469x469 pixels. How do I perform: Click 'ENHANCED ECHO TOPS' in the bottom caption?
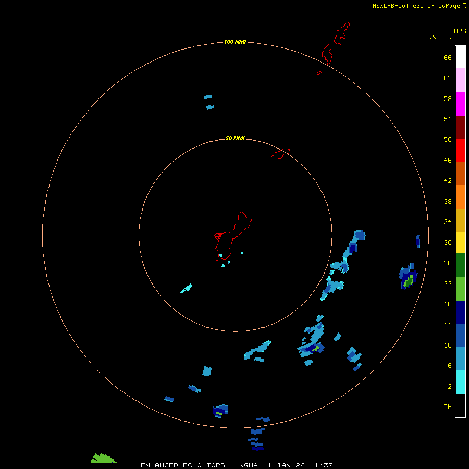pos(183,465)
